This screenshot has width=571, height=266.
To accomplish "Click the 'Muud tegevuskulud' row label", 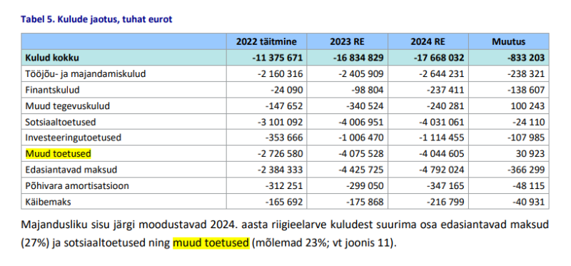I will [x=67, y=106].
